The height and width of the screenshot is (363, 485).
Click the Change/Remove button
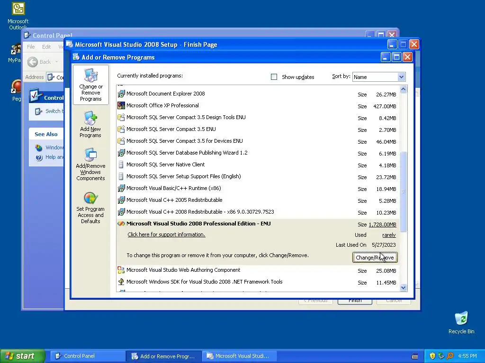tap(375, 258)
